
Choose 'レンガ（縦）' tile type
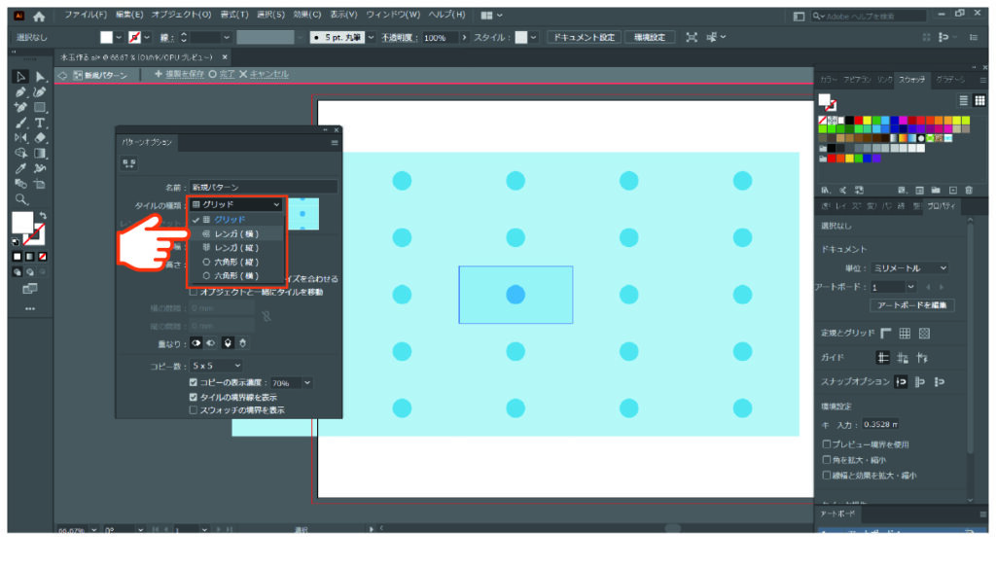(236, 248)
